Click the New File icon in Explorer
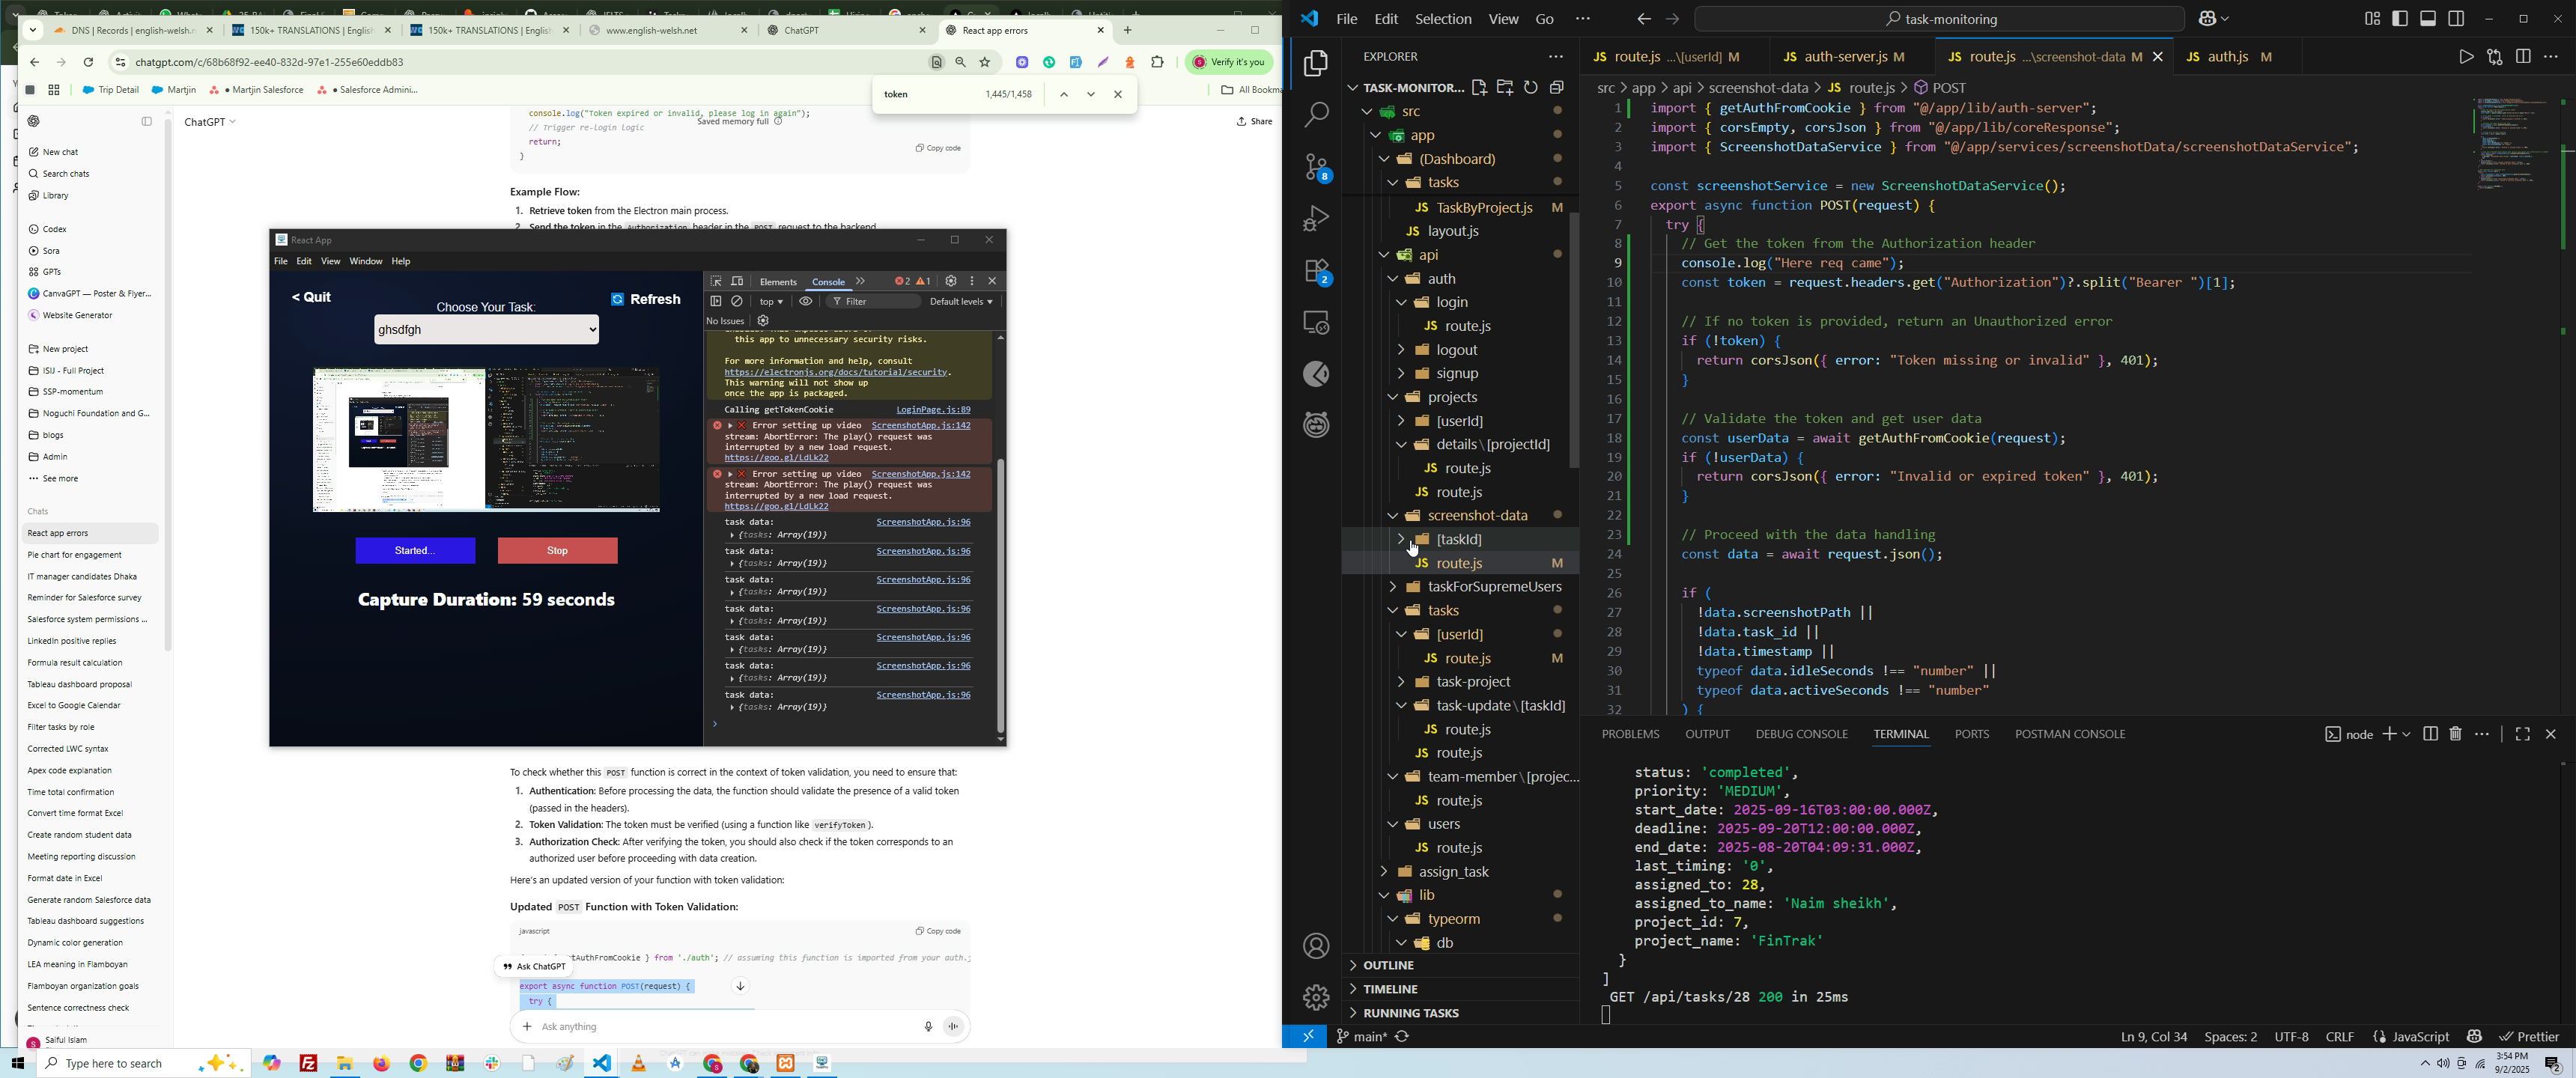The height and width of the screenshot is (1078, 2576). (1479, 88)
